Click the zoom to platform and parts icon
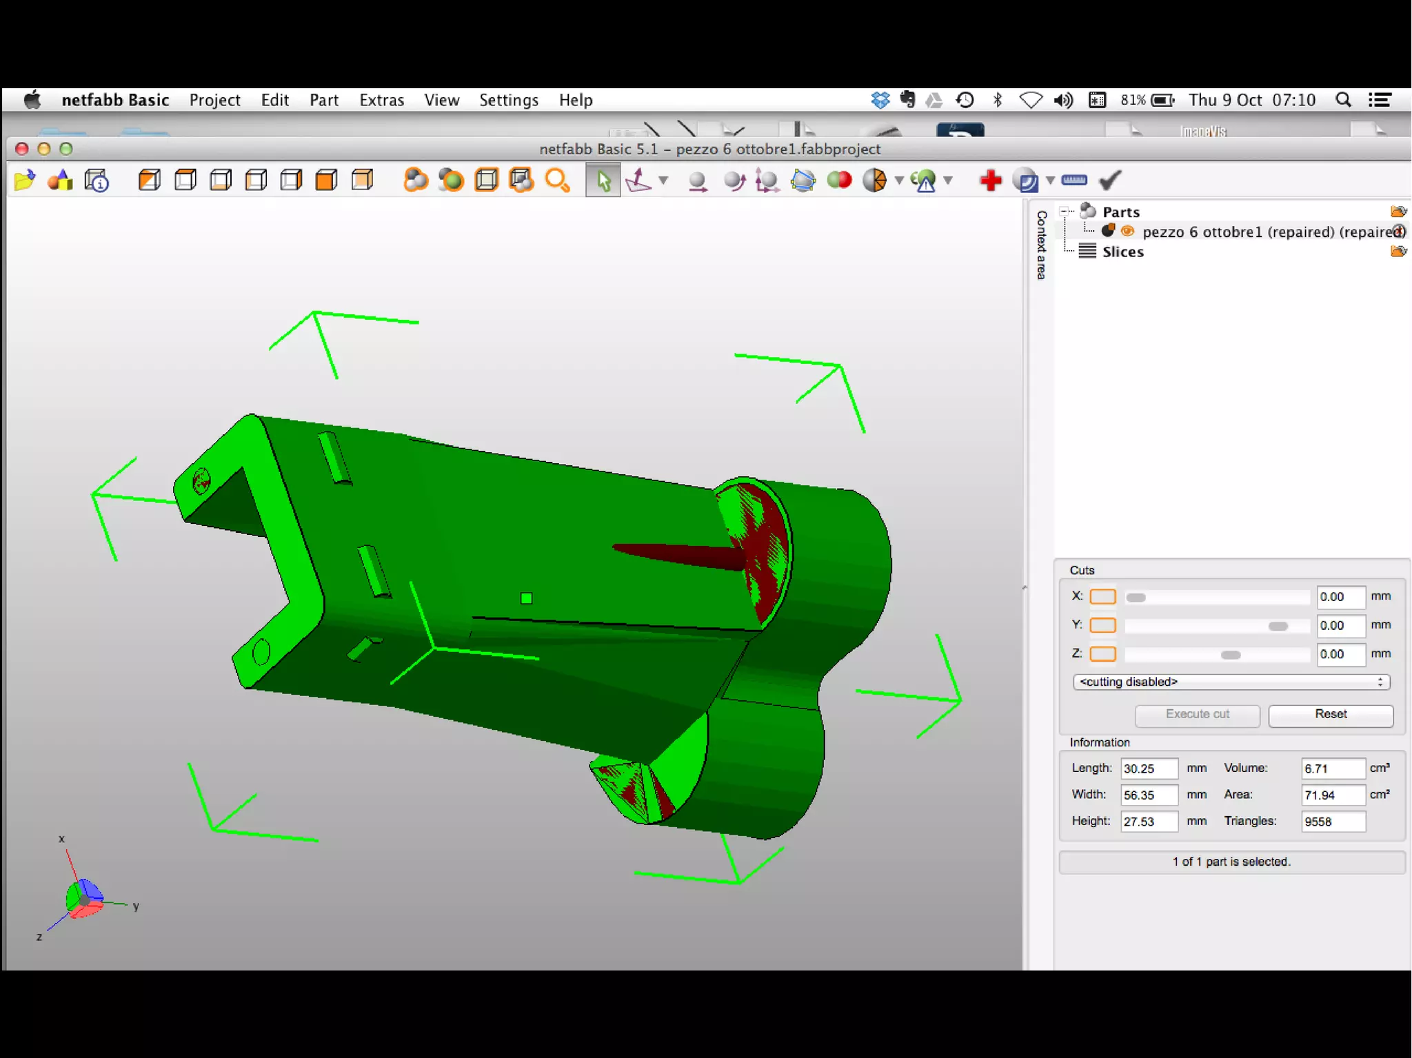Image resolution: width=1412 pixels, height=1058 pixels. [x=521, y=181]
